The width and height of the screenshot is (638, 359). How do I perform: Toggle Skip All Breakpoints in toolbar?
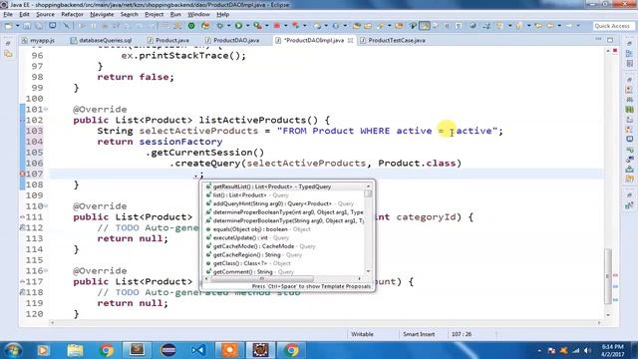(66, 26)
